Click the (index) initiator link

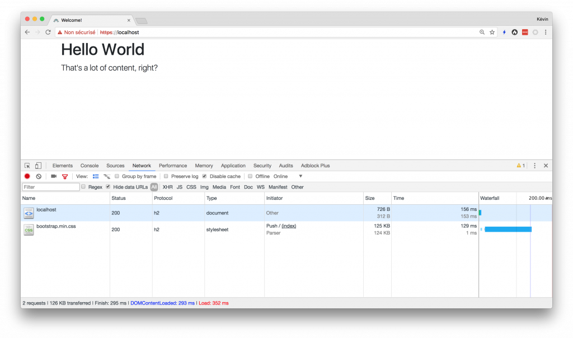click(x=289, y=226)
